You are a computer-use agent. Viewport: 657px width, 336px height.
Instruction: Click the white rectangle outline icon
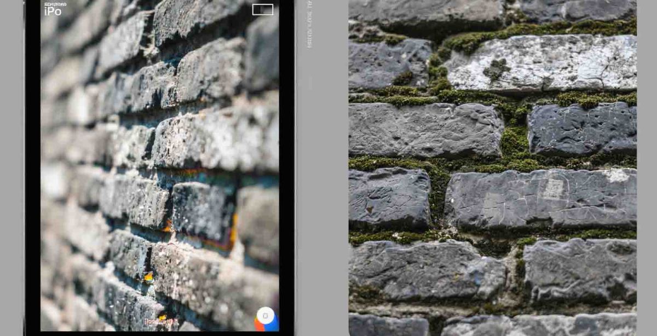263,9
